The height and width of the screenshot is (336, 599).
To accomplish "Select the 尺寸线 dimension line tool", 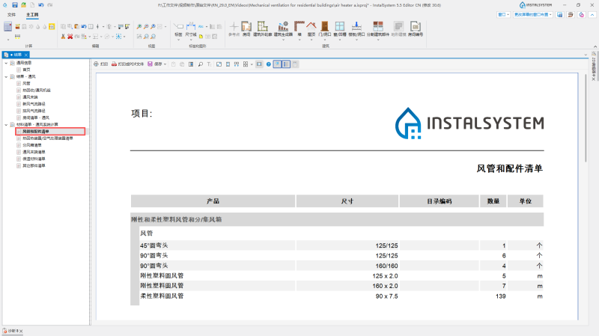I will click(x=191, y=29).
